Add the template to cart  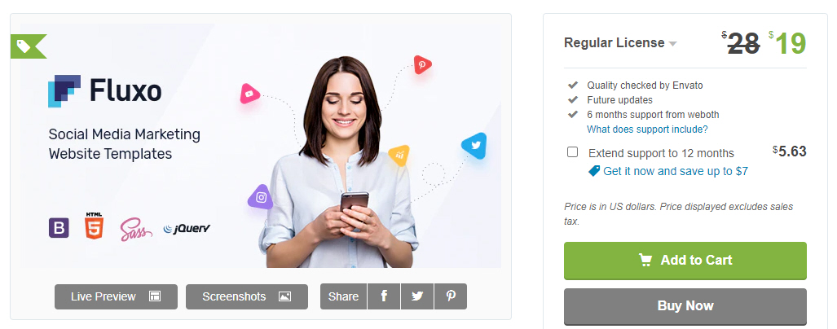[x=685, y=261]
